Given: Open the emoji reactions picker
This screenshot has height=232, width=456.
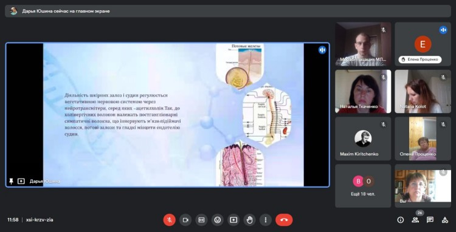Looking at the screenshot, I should click(218, 220).
